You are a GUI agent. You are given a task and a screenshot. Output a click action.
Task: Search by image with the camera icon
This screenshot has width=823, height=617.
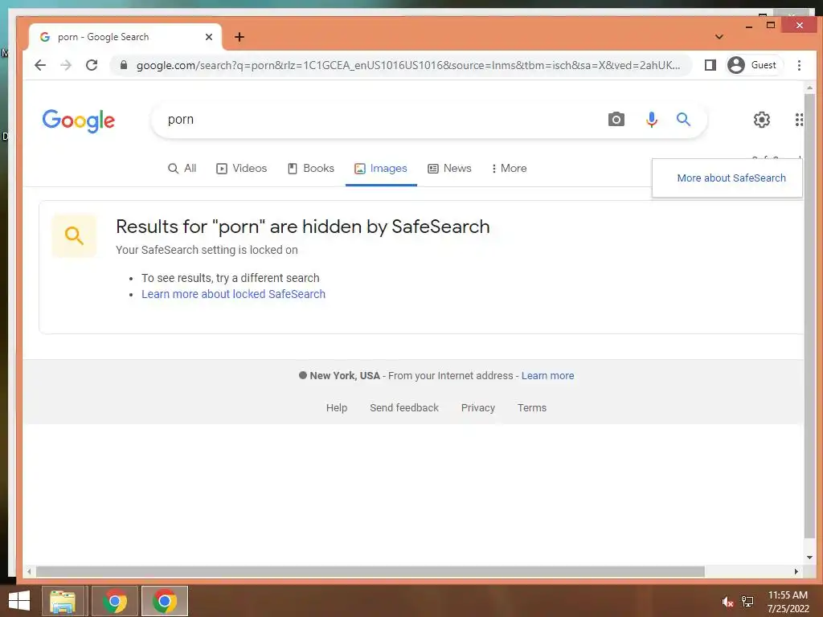tap(616, 120)
